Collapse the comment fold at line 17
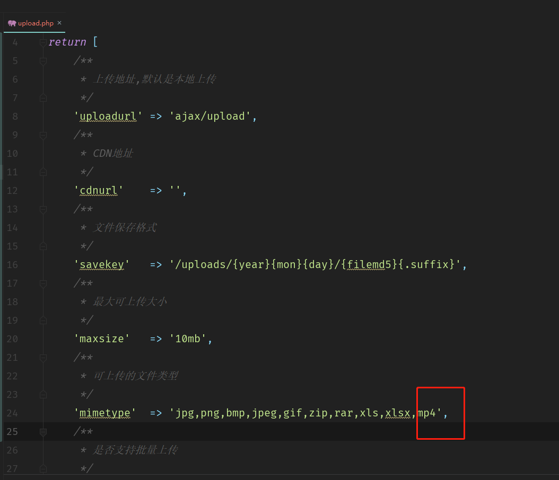 (x=43, y=283)
